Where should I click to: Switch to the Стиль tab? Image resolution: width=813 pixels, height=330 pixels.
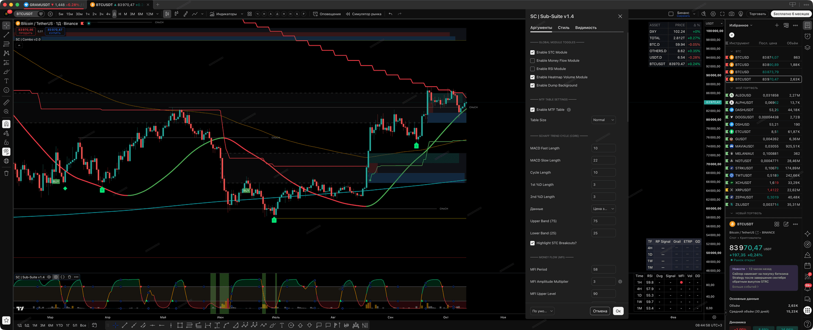563,27
